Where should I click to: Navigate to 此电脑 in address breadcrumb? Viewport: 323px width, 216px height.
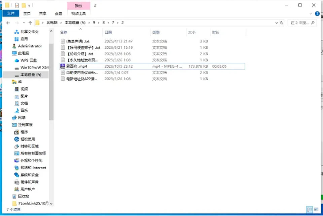[52, 23]
